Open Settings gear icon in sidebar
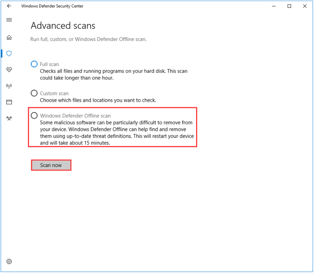The width and height of the screenshot is (314, 273). tap(9, 261)
